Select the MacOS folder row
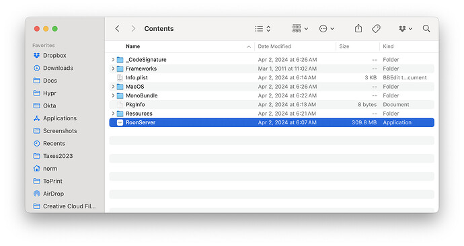 tap(272, 87)
